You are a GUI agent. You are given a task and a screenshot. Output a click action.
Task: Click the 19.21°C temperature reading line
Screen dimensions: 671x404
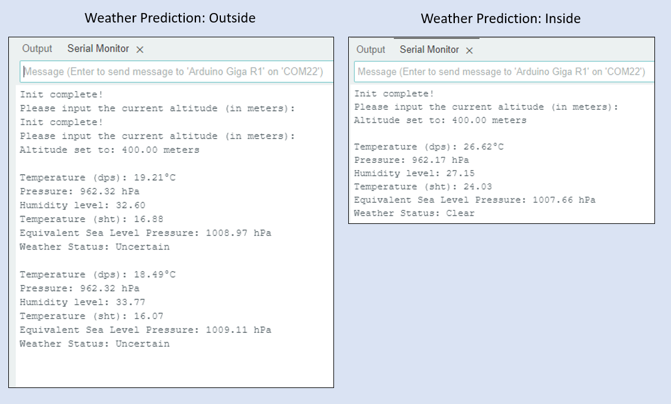(x=98, y=178)
